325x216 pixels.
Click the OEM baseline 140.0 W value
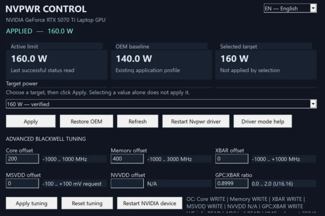(x=134, y=58)
